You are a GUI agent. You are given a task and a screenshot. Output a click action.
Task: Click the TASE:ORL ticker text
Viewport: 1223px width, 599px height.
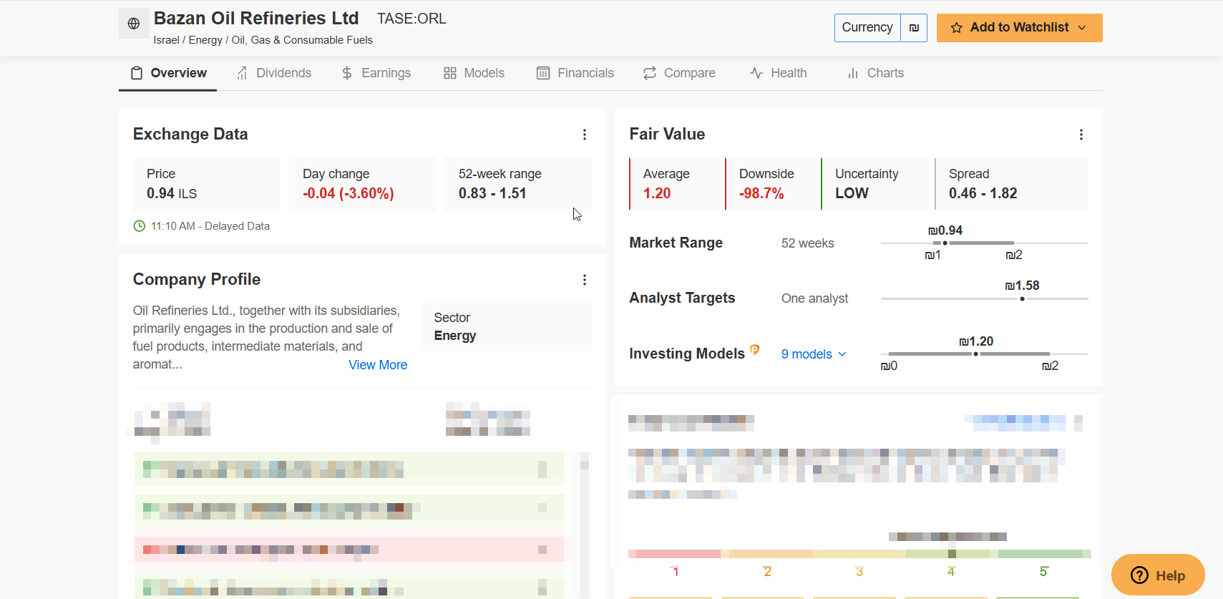coord(411,19)
